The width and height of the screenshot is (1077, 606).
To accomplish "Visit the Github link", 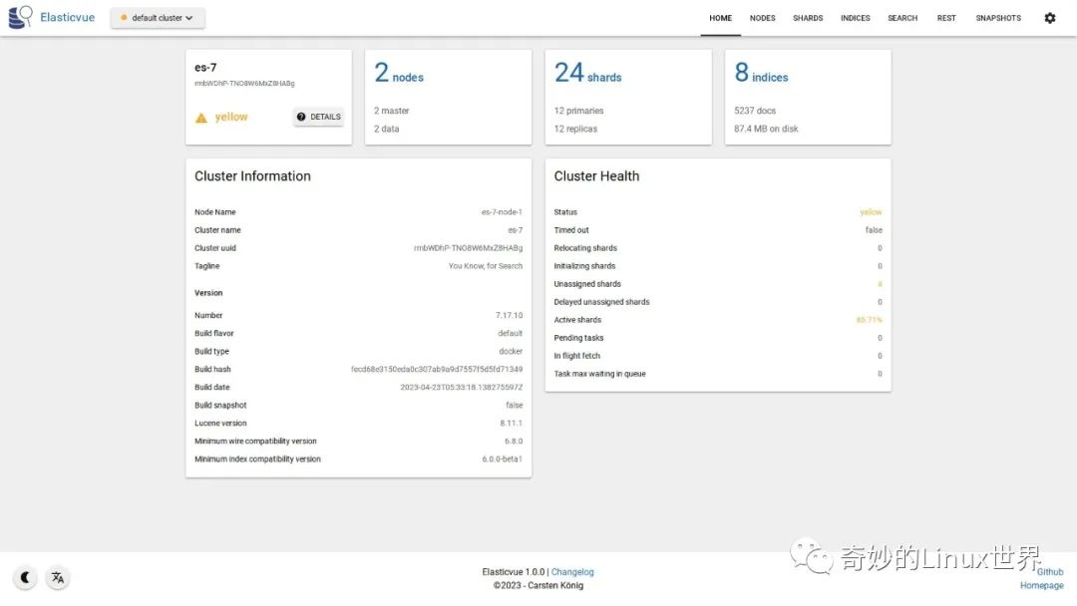I will [x=1049, y=571].
